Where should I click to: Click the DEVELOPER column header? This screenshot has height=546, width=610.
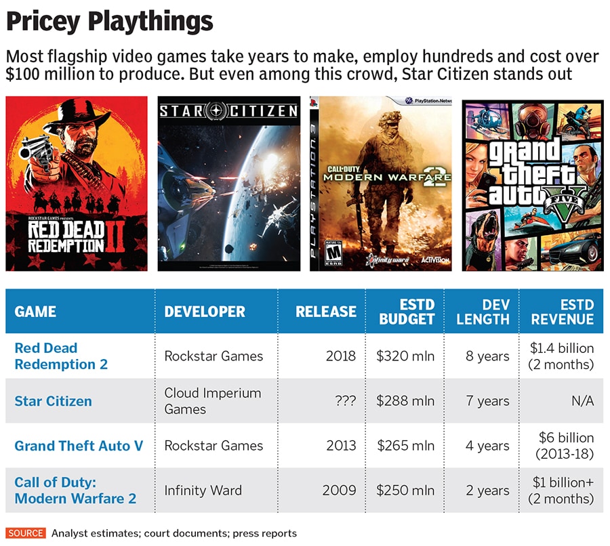click(205, 312)
